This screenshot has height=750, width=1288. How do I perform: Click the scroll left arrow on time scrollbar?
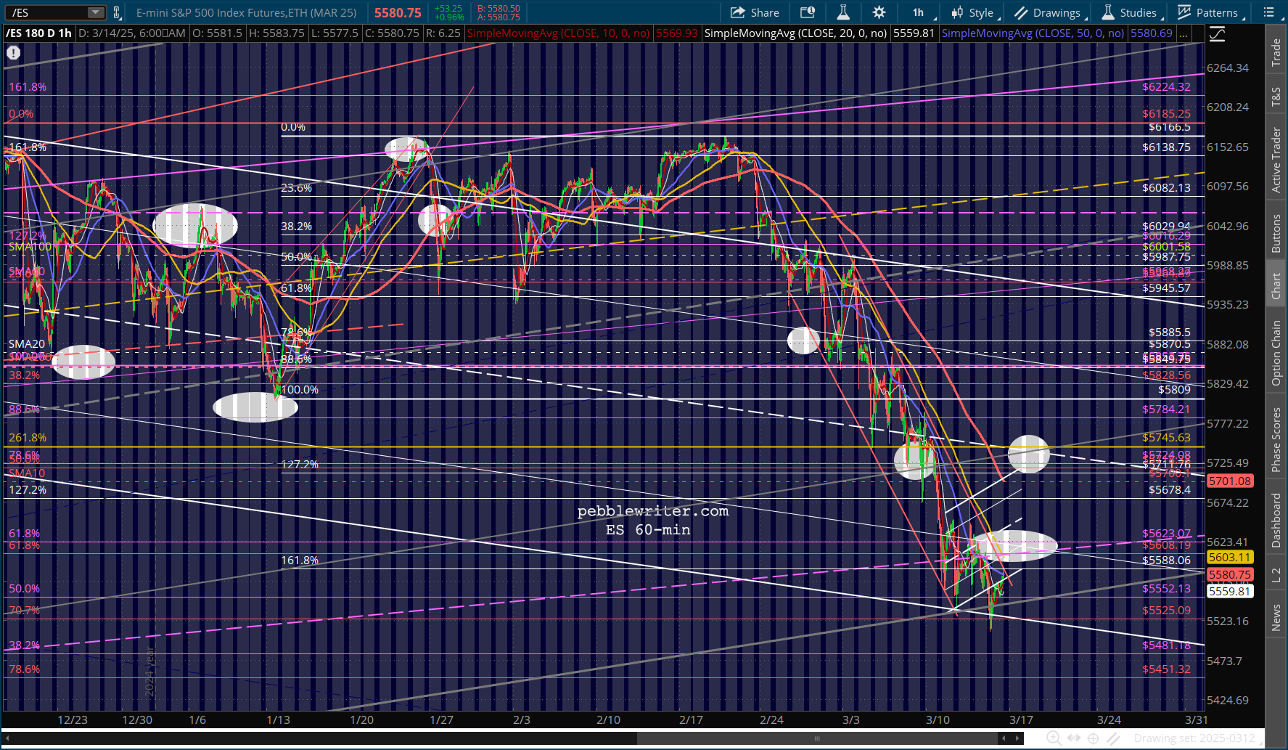[x=1004, y=738]
